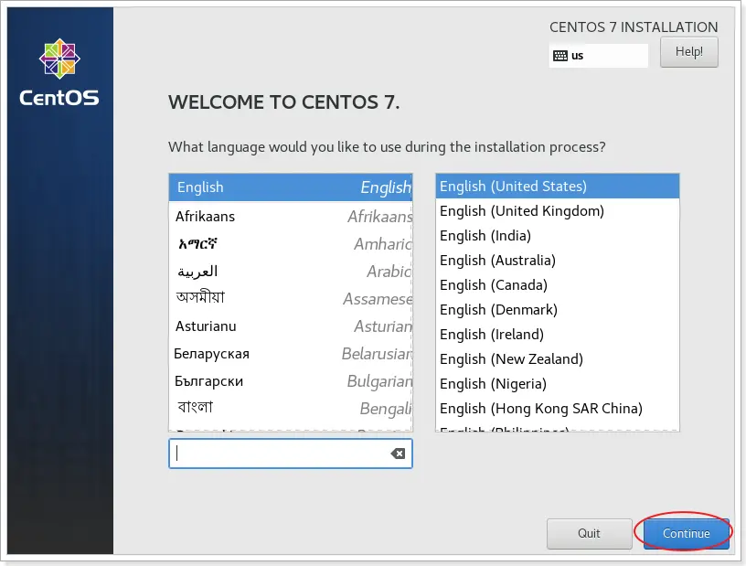Screen dimensions: 746x566
Task: Select Afrikaans language row
Action: point(291,217)
